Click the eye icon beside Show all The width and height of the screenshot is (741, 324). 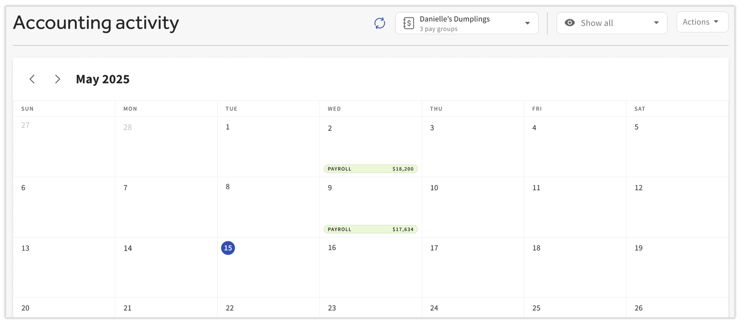570,23
